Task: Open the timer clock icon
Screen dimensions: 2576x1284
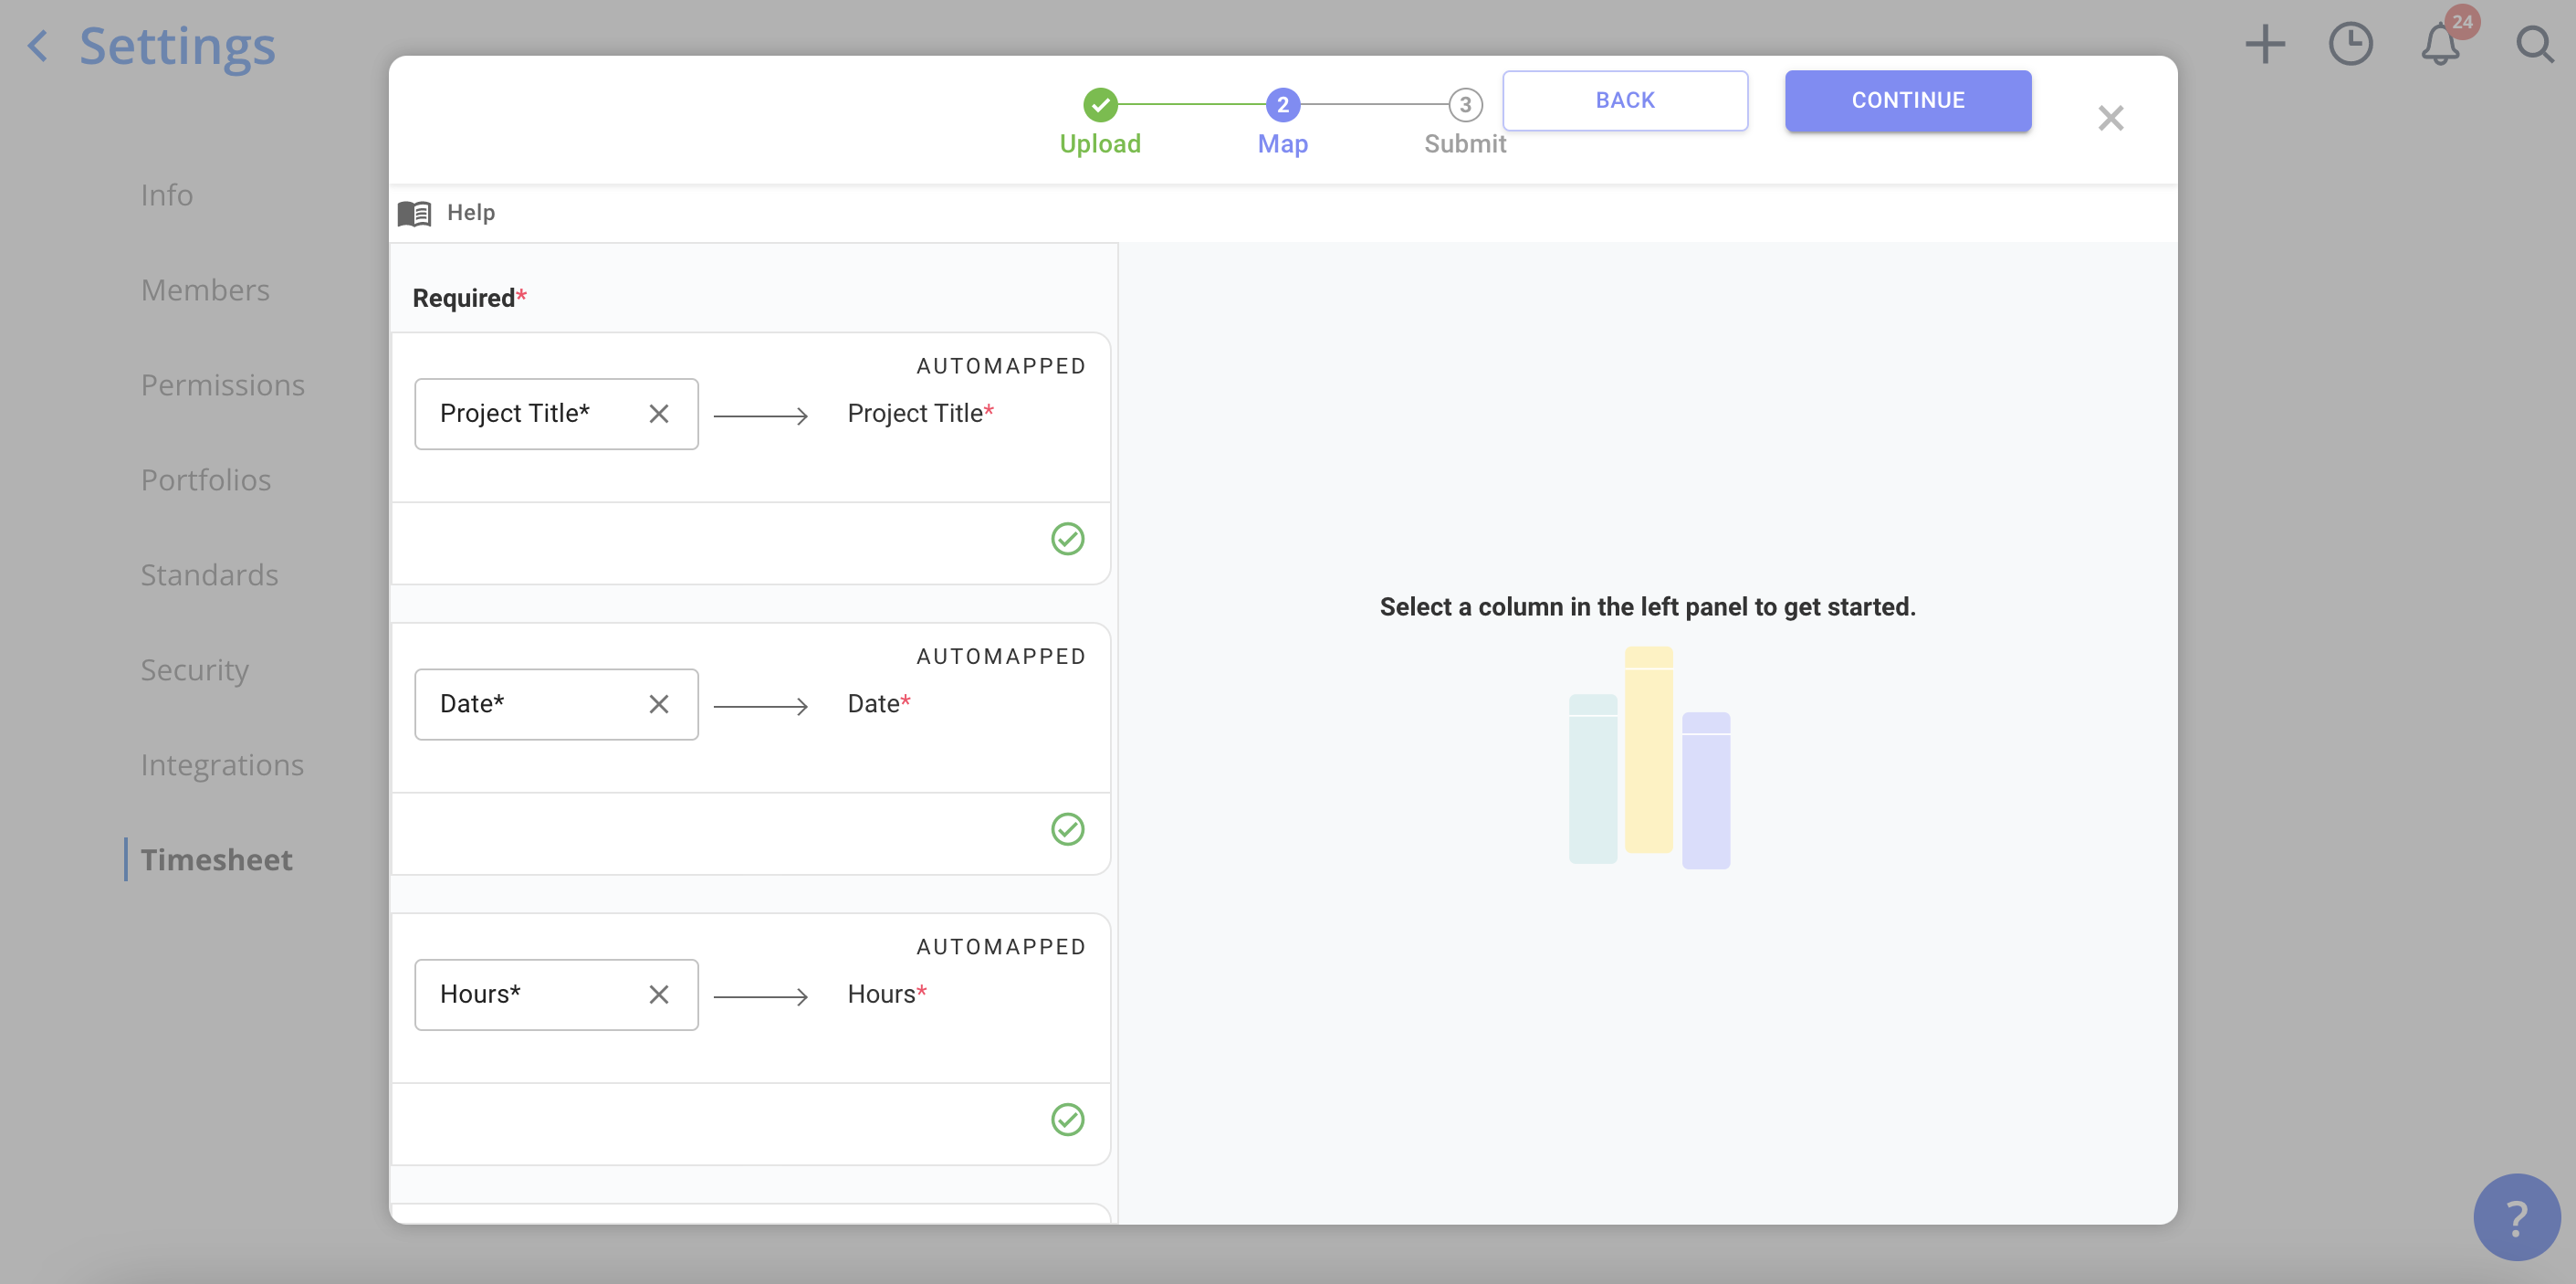Action: pos(2350,45)
